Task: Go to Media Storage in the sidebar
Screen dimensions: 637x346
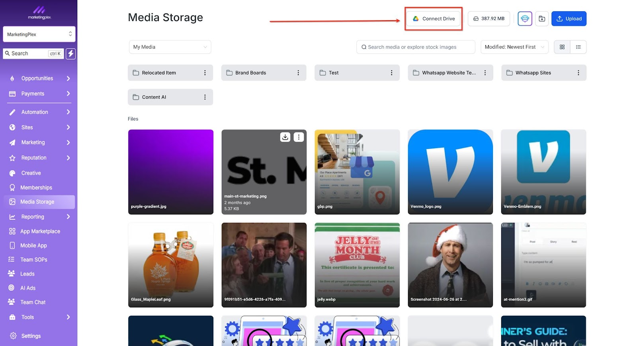Action: 39,202
